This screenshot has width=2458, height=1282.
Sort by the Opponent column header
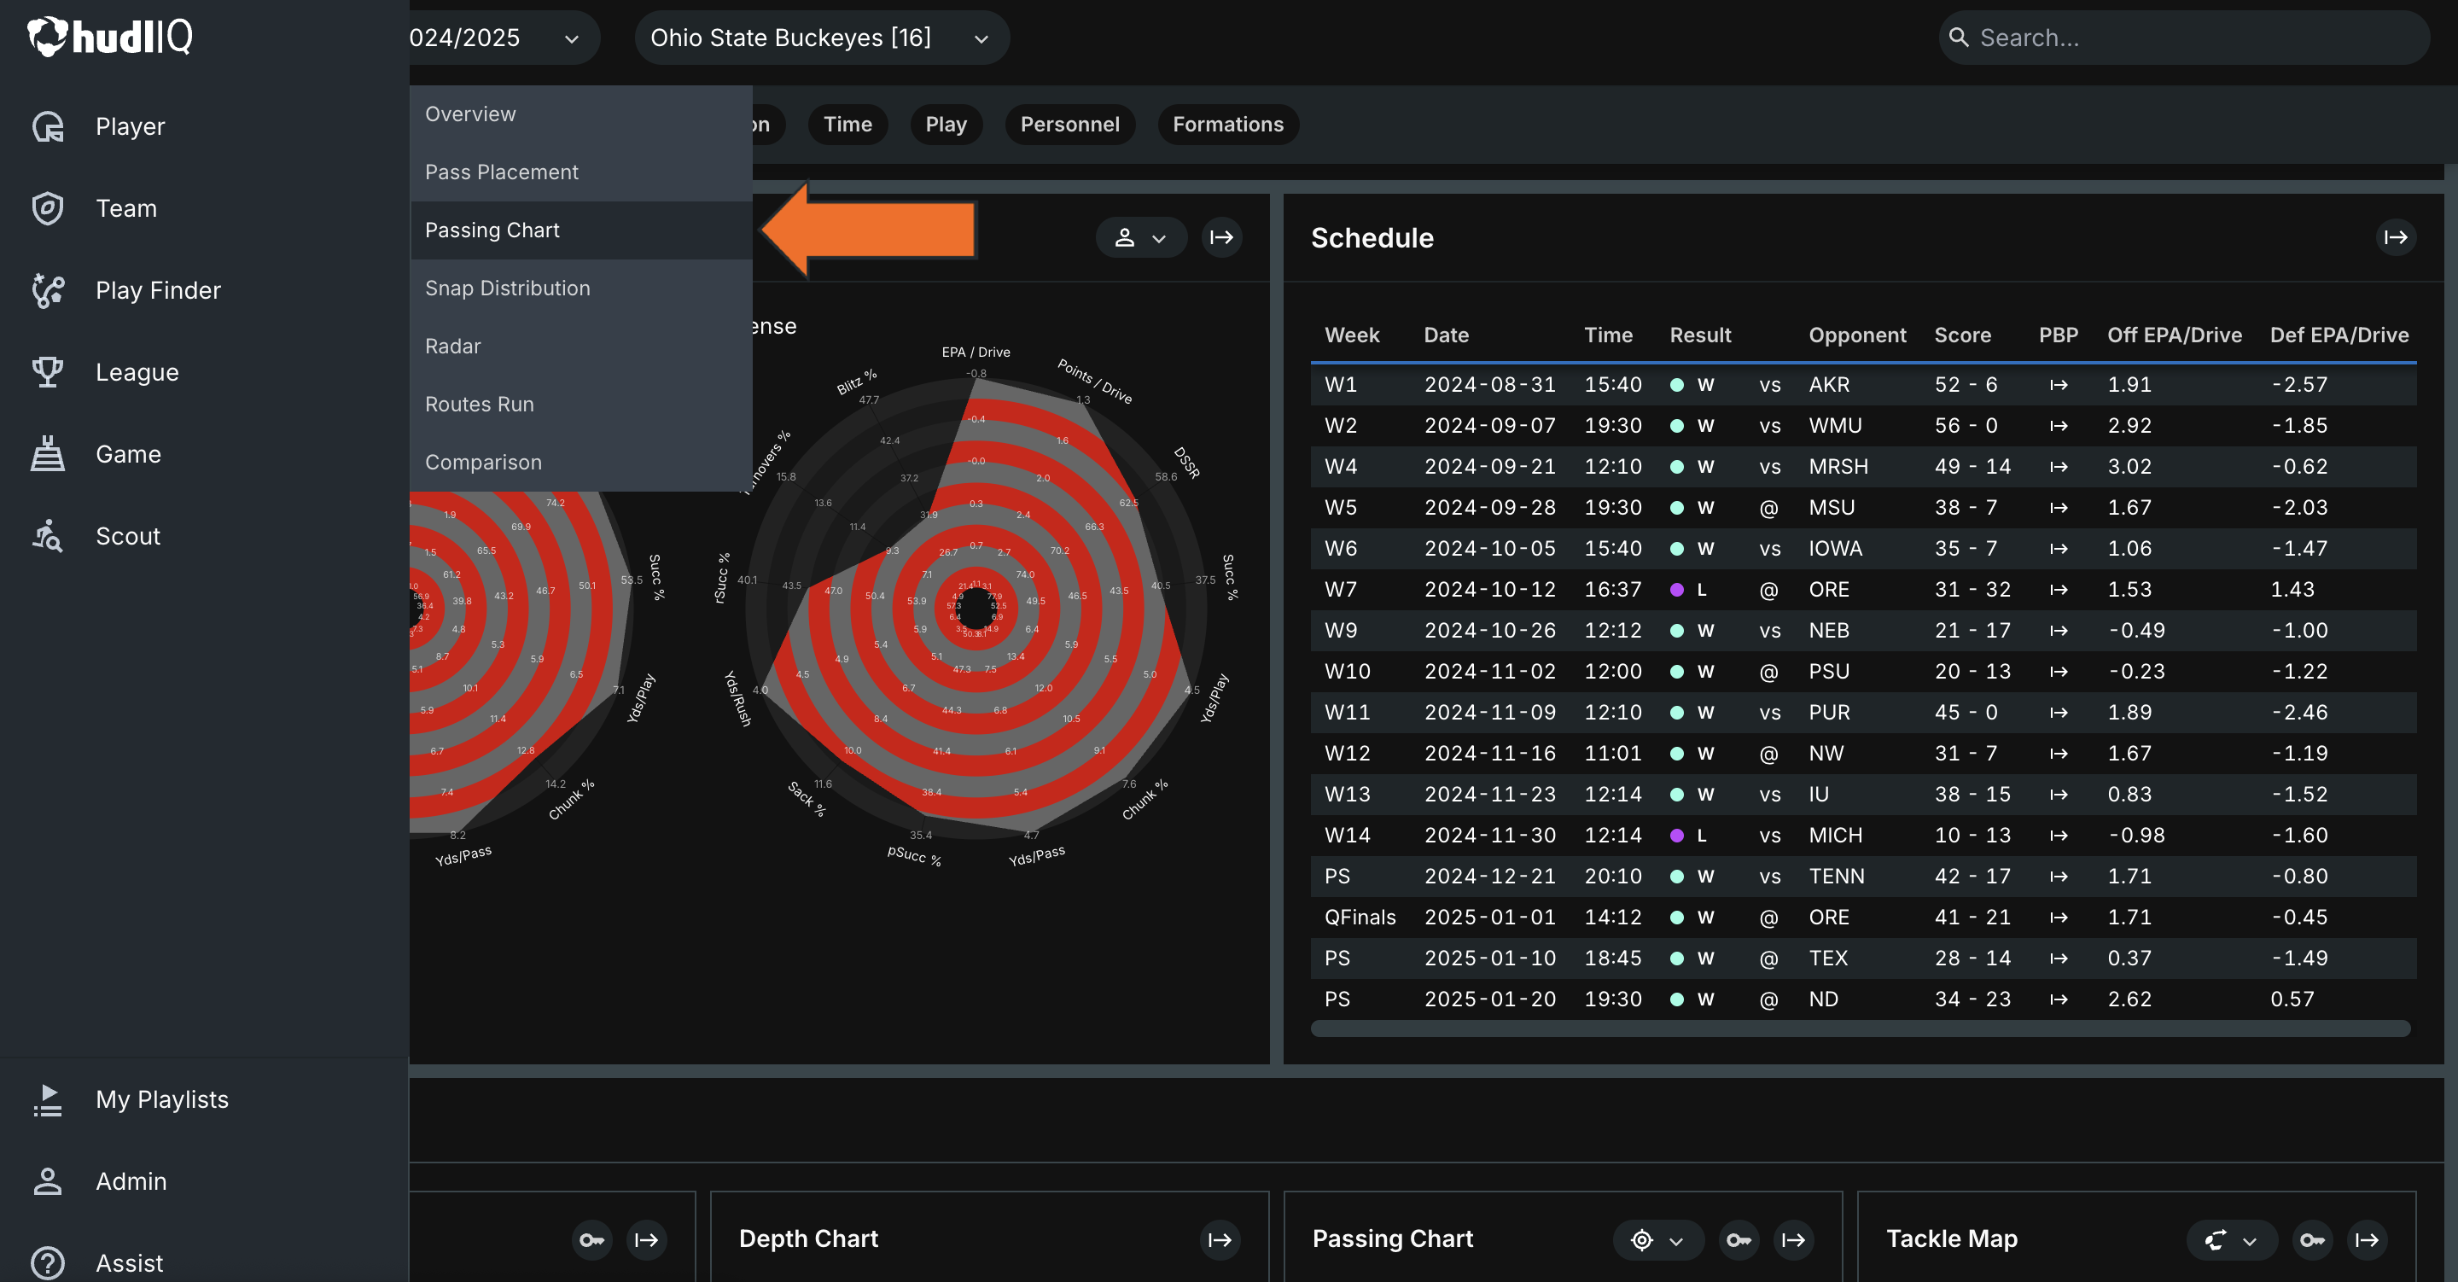pos(1857,335)
